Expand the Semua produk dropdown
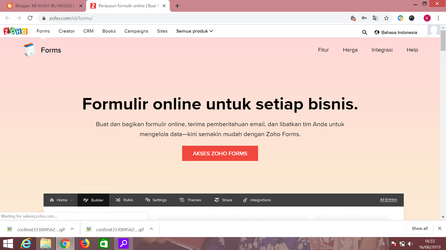Viewport: 446px width, 250px height. [x=195, y=31]
